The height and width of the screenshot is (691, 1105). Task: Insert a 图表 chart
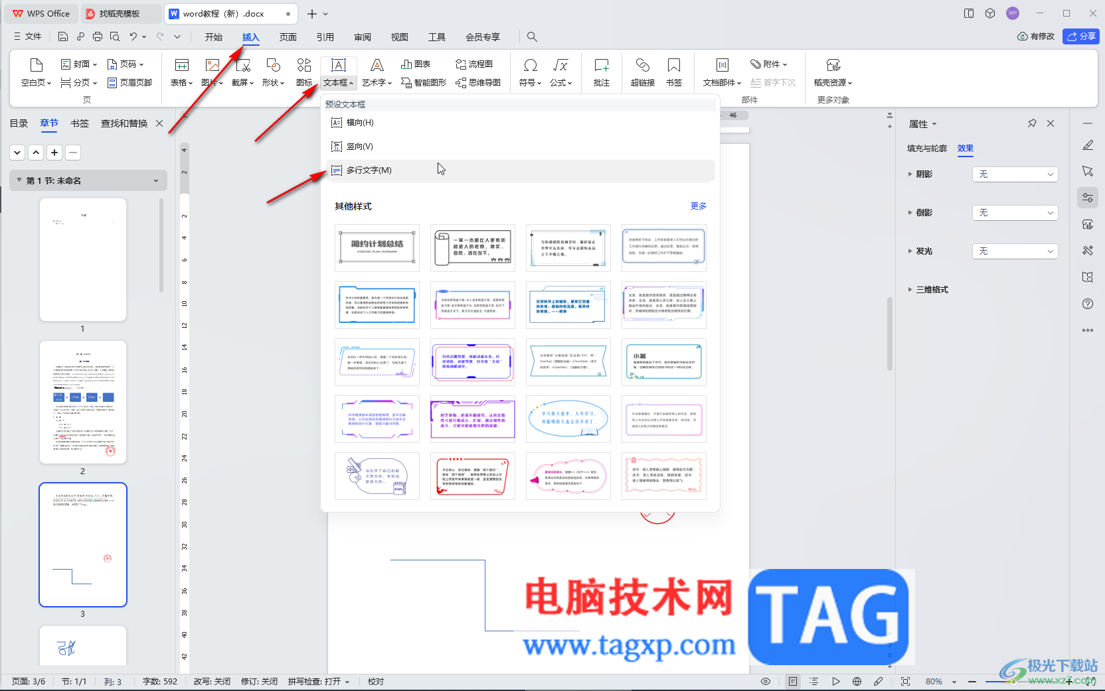pos(416,64)
